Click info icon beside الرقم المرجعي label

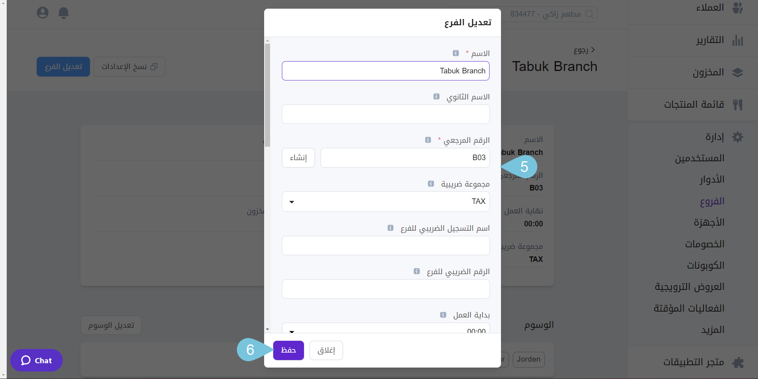click(x=428, y=140)
